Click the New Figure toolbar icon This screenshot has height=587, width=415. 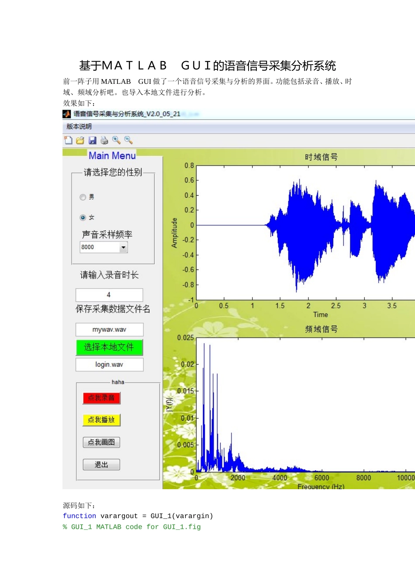68,140
